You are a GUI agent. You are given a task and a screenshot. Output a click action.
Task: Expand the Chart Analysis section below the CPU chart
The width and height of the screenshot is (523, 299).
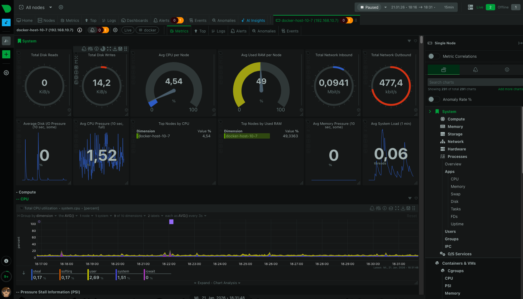tap(217, 283)
